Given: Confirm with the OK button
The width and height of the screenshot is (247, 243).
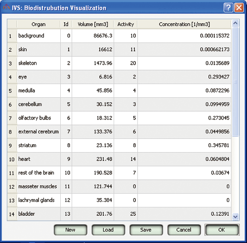Looking at the screenshot, I should pyautogui.click(x=222, y=230).
